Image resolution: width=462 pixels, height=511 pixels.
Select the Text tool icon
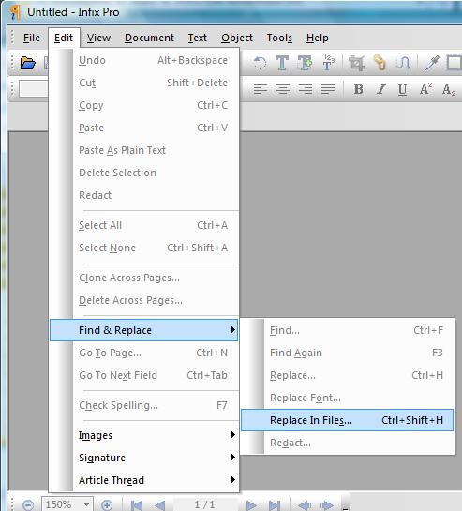282,63
